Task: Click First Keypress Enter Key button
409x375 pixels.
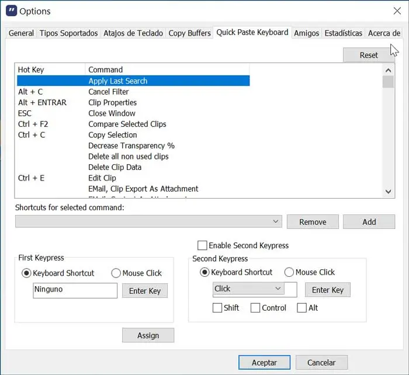Action: point(145,291)
